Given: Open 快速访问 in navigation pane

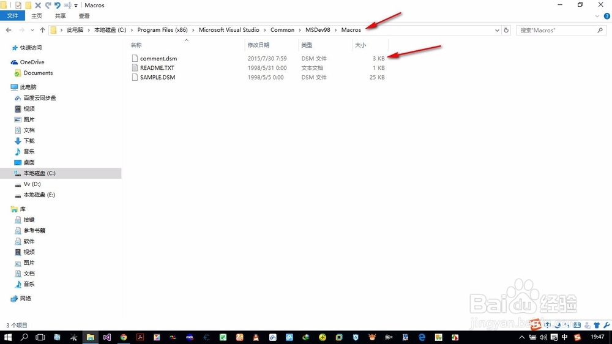Looking at the screenshot, I should [31, 48].
